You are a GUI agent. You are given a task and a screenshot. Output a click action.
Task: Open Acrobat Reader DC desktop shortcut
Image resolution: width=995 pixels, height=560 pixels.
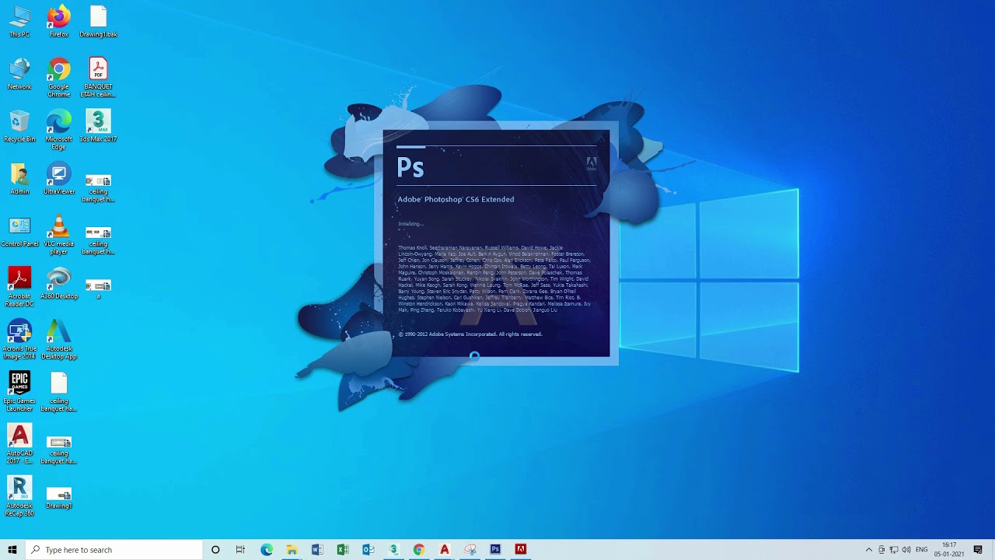tap(19, 287)
